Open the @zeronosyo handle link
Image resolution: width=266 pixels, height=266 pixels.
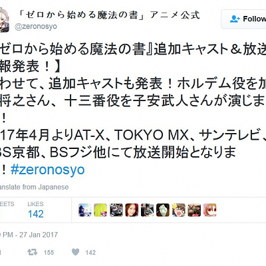click(36, 27)
